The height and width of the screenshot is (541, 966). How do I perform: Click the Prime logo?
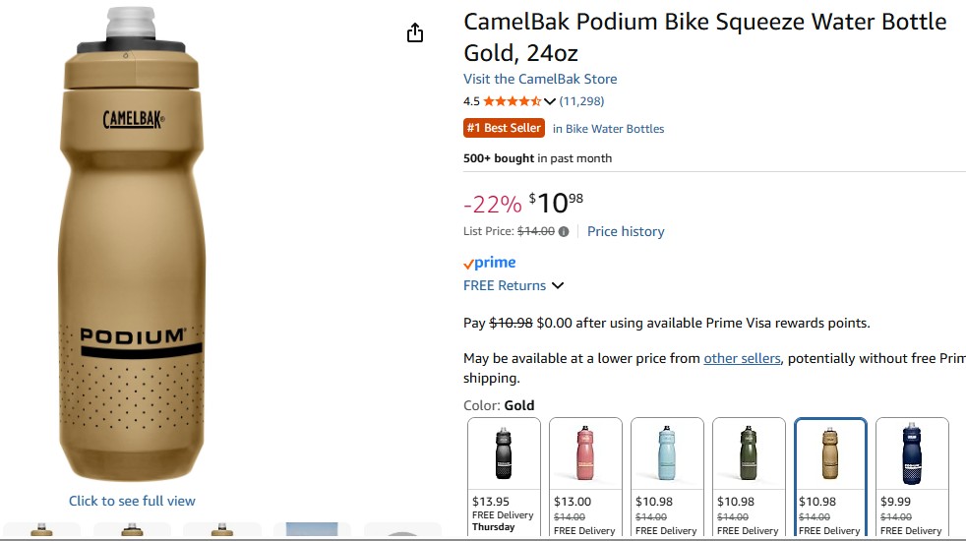point(490,263)
